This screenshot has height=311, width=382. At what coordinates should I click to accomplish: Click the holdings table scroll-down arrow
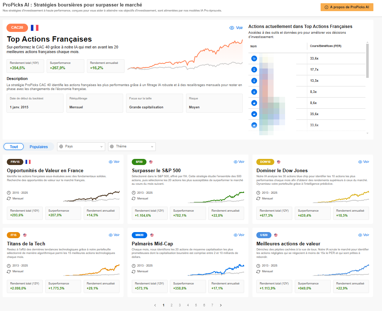point(367,133)
